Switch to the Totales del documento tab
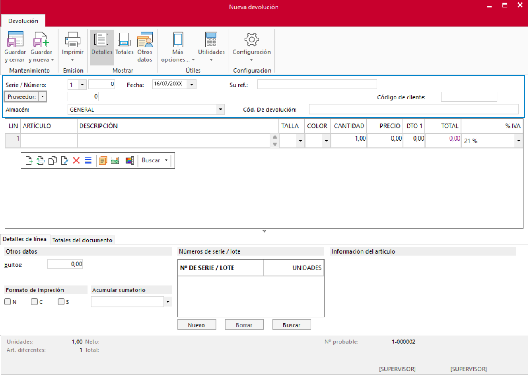This screenshot has height=376, width=528. (82, 240)
